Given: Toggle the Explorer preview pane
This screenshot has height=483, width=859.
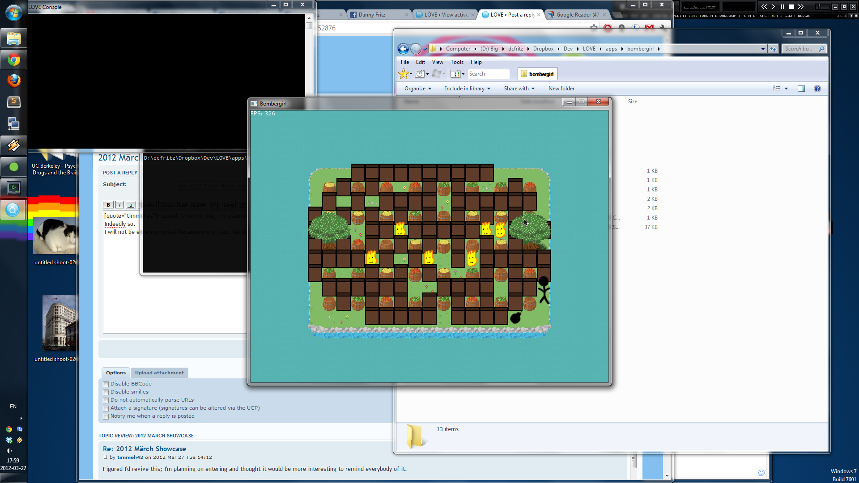Looking at the screenshot, I should 801,89.
